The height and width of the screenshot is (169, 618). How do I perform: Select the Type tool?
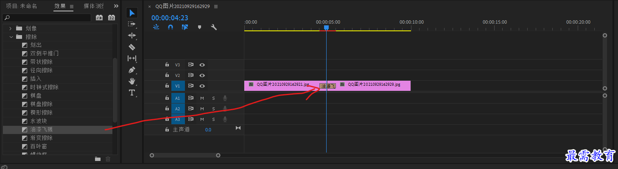tap(132, 93)
